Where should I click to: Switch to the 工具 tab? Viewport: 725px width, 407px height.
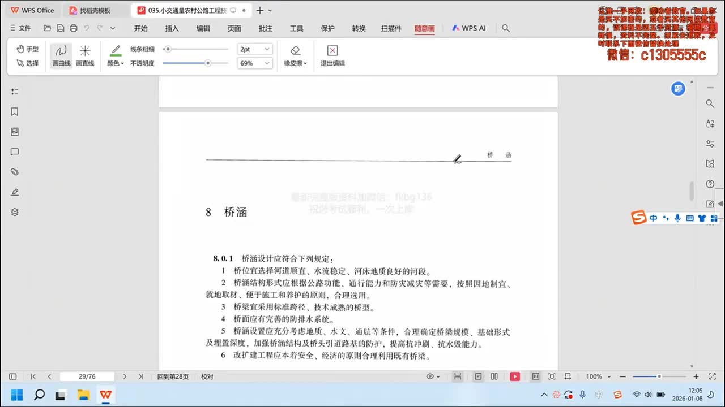(296, 28)
